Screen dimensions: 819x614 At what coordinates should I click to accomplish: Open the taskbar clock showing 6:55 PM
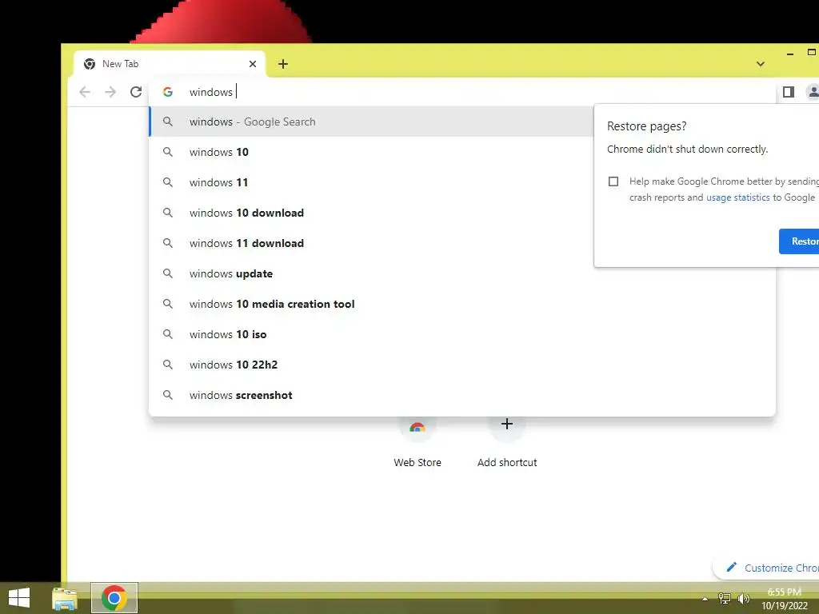coord(784,599)
